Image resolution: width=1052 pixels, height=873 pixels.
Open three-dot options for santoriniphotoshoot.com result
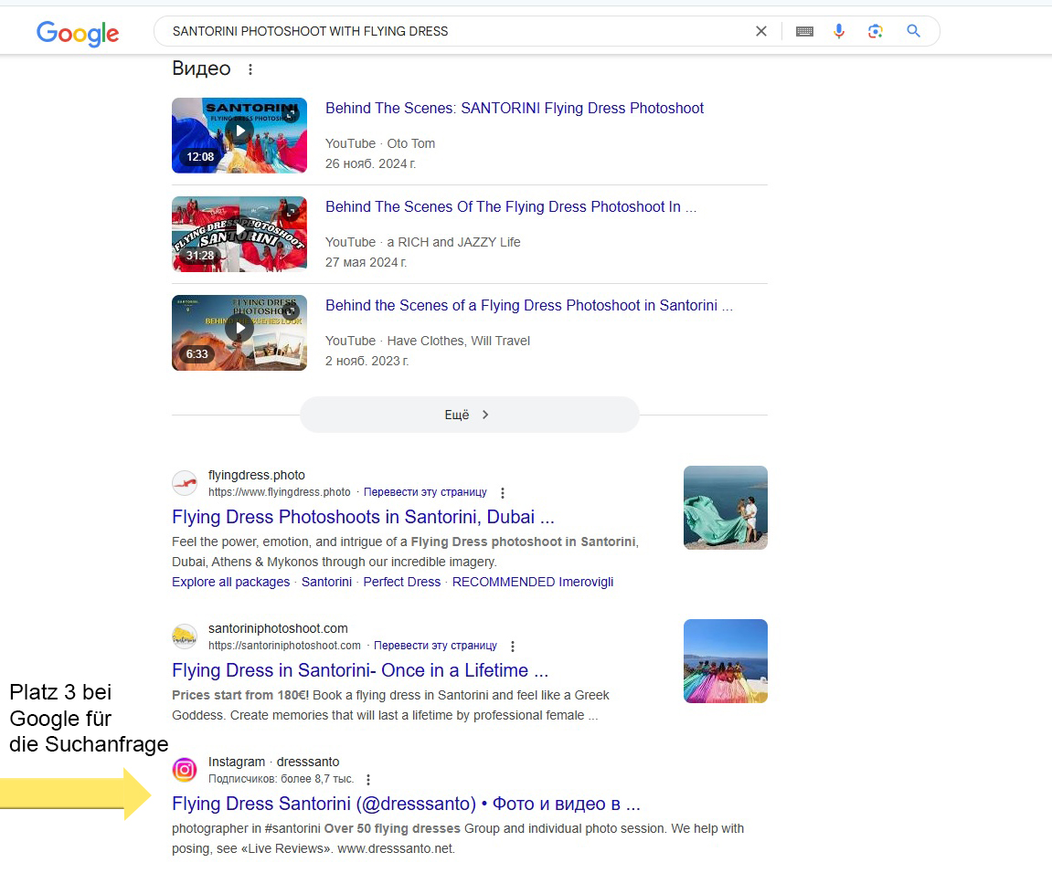[x=513, y=647]
